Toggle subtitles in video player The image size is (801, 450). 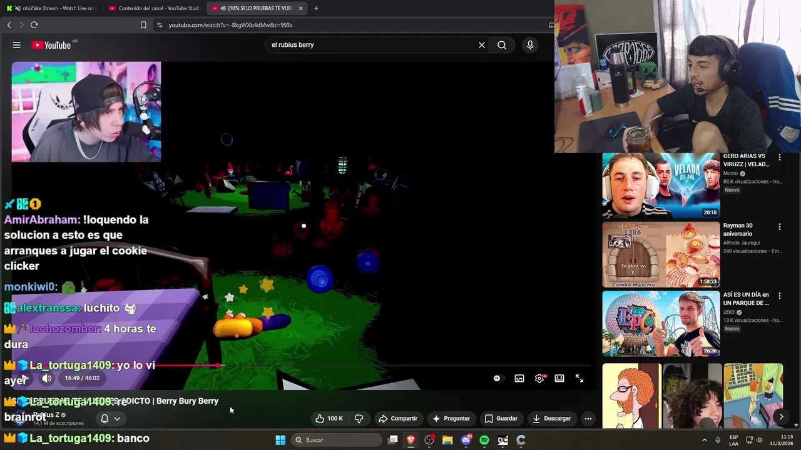tap(519, 378)
